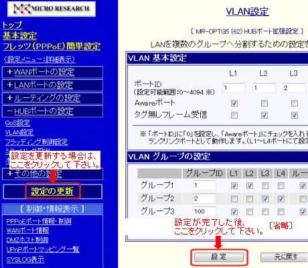Open the VLAN設定 sidebar link
This screenshot has height=268, width=308.
point(19,133)
